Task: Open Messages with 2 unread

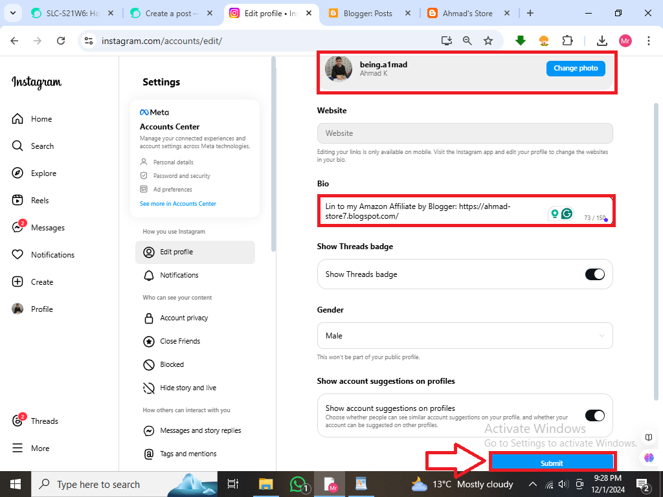Action: pyautogui.click(x=38, y=227)
